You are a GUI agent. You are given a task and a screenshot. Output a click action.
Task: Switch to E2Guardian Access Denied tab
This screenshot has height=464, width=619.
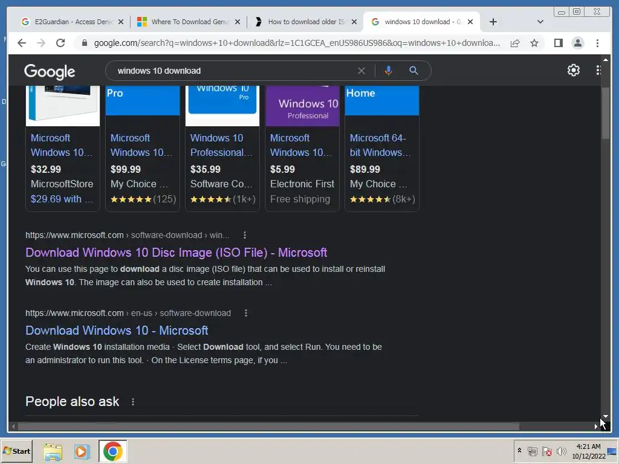pos(72,22)
